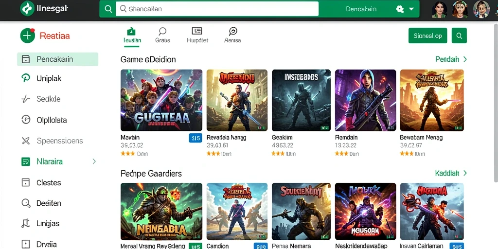This screenshot has height=249, width=498.
Task: Switch to the Aenisa tab
Action: pos(232,35)
